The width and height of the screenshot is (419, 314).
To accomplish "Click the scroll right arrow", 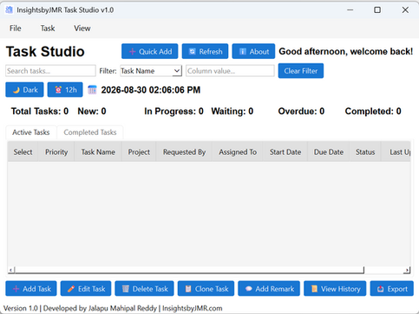I will click(x=407, y=270).
